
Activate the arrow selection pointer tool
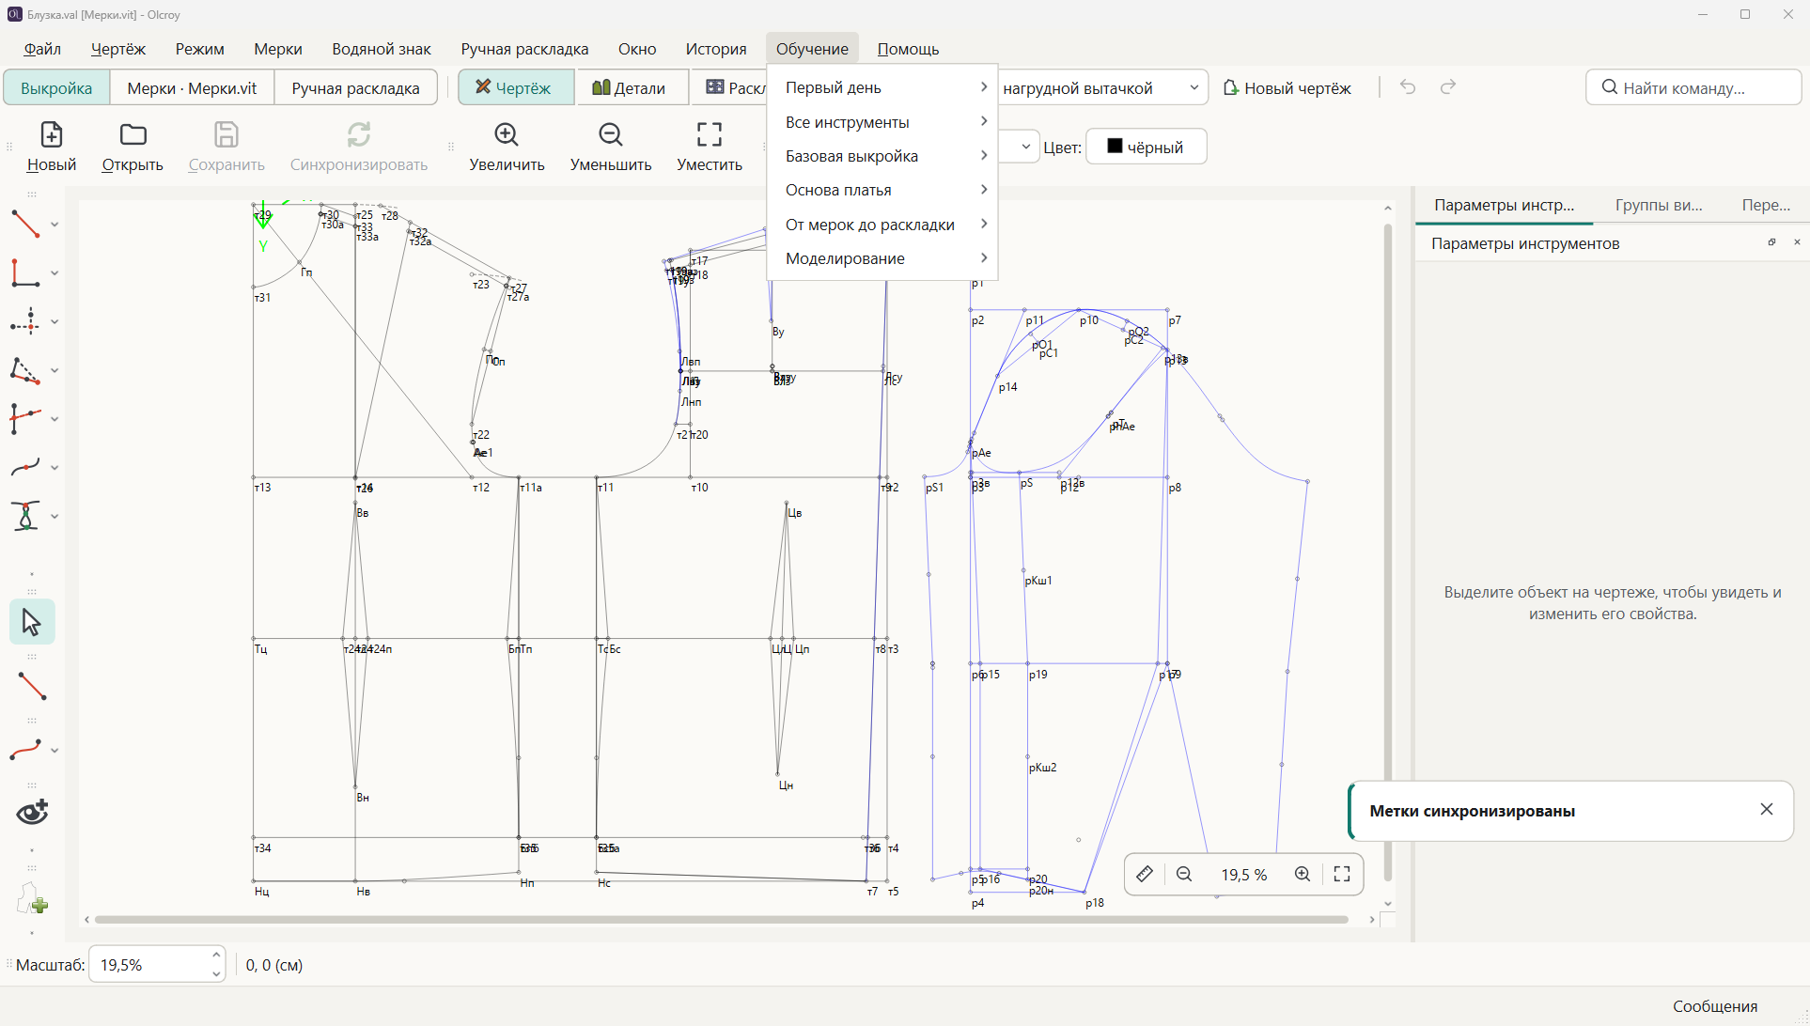(x=32, y=622)
